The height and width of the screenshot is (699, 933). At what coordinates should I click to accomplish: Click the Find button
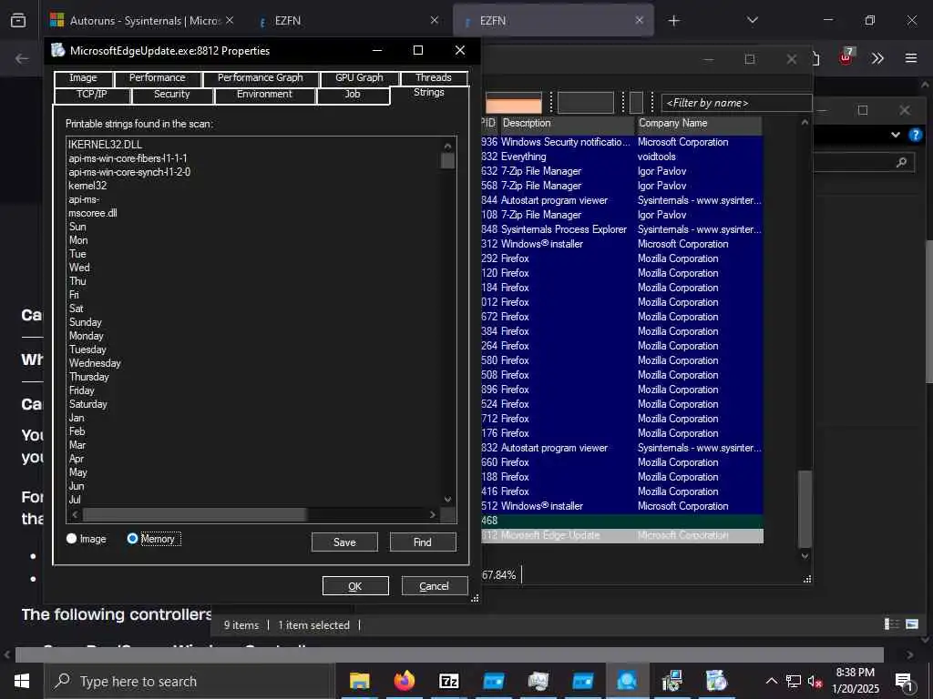pyautogui.click(x=423, y=542)
